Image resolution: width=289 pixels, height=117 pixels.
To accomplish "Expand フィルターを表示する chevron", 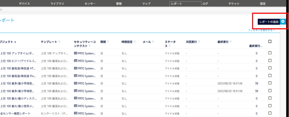I will pyautogui.click(x=274, y=30).
